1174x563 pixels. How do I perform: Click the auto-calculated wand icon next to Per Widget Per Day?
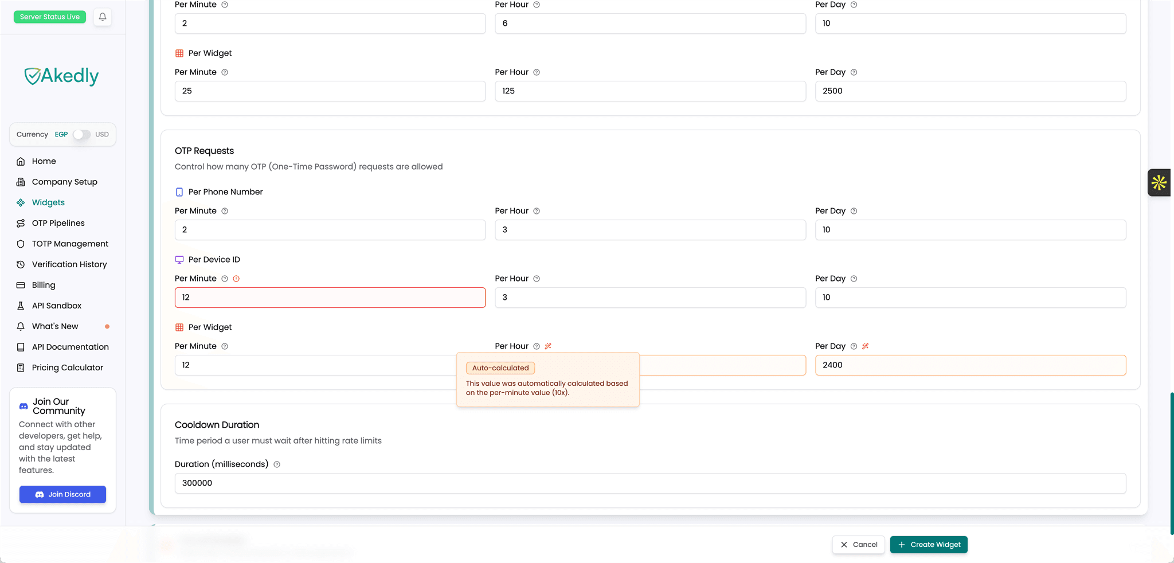[866, 346]
